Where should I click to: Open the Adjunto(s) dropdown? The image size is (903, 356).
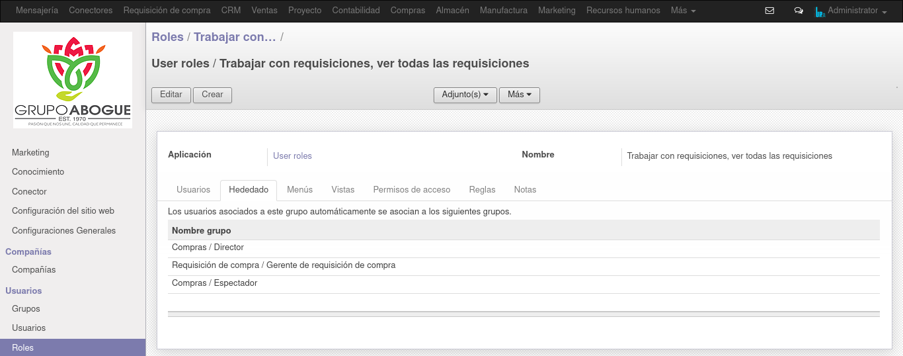465,95
